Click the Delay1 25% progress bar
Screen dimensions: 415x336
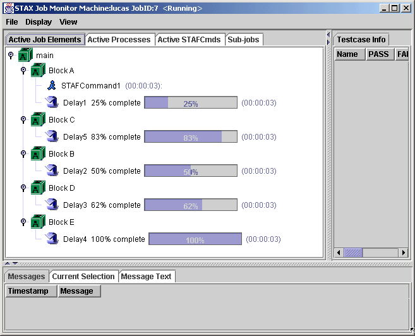[x=191, y=102]
